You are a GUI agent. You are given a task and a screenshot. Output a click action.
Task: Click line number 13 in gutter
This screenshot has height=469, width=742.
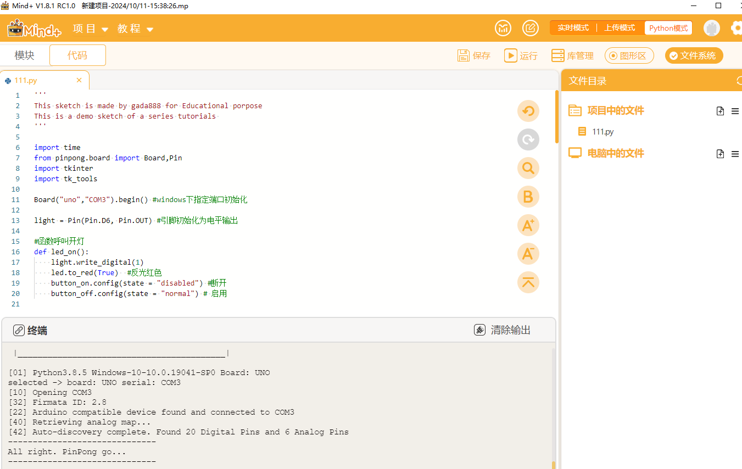15,221
